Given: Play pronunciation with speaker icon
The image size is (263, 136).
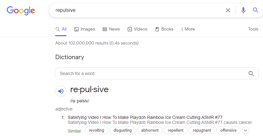Looking at the screenshot, I should pyautogui.click(x=61, y=91).
